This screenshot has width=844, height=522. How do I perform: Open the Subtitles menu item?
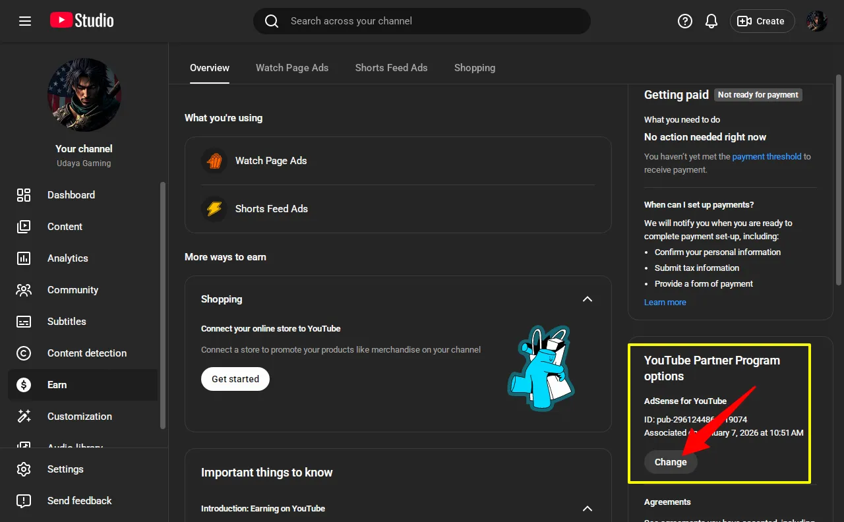pos(83,322)
